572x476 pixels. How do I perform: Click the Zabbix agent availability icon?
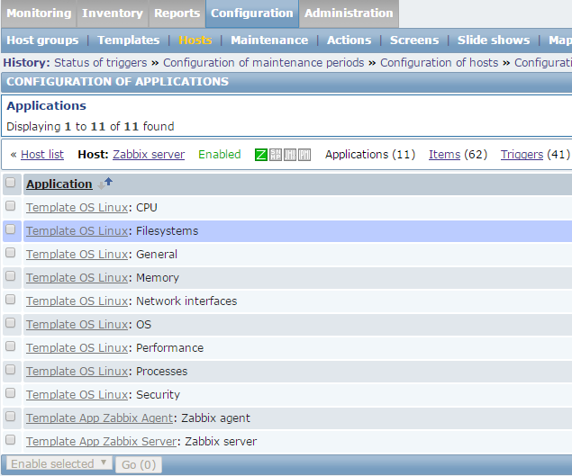coord(261,155)
